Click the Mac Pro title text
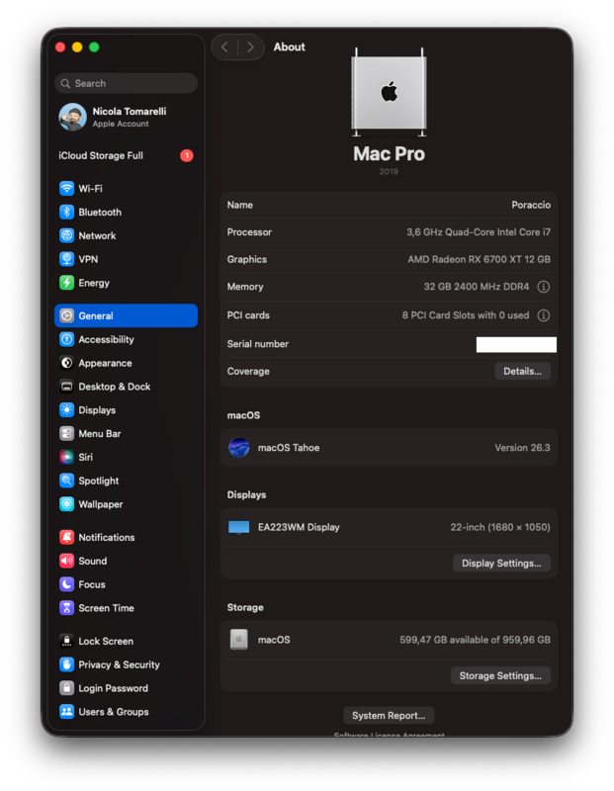The image size is (614, 791). (x=389, y=154)
